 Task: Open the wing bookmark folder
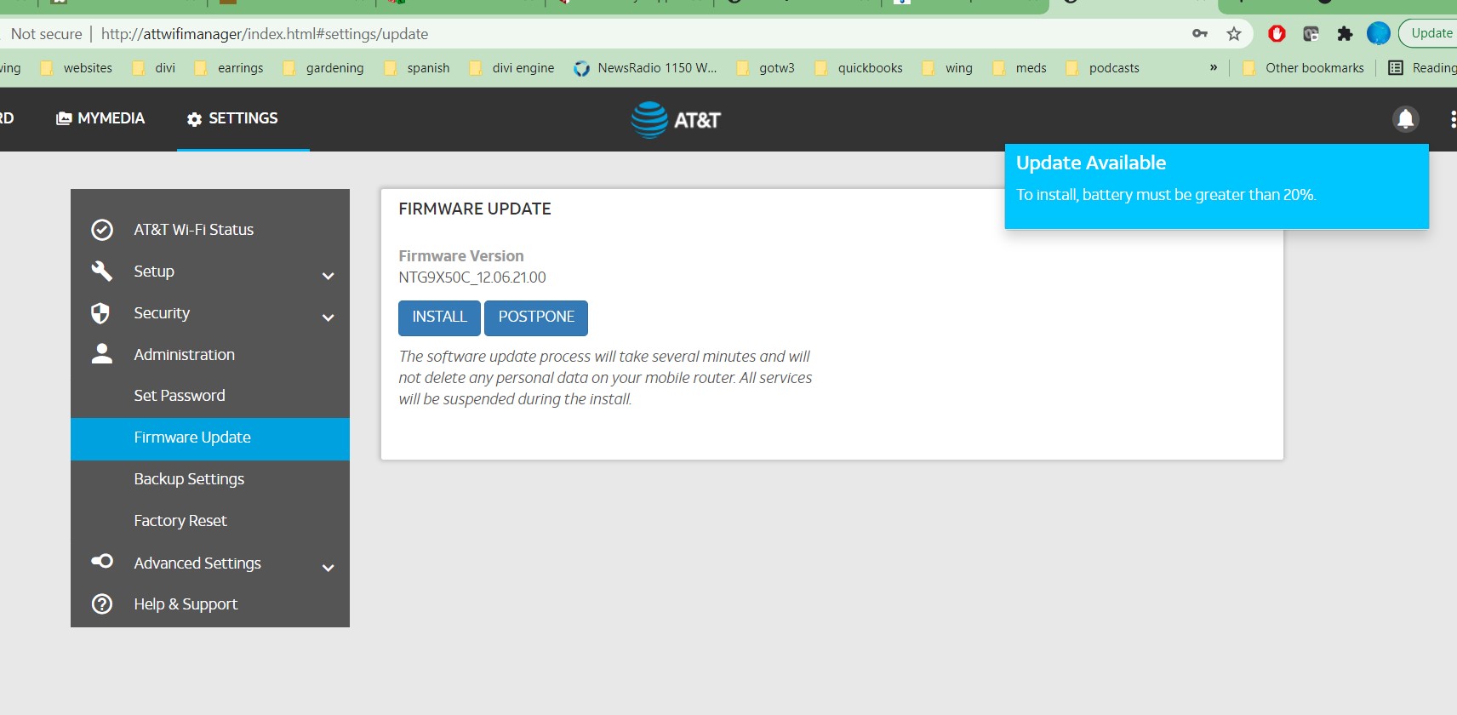point(947,68)
